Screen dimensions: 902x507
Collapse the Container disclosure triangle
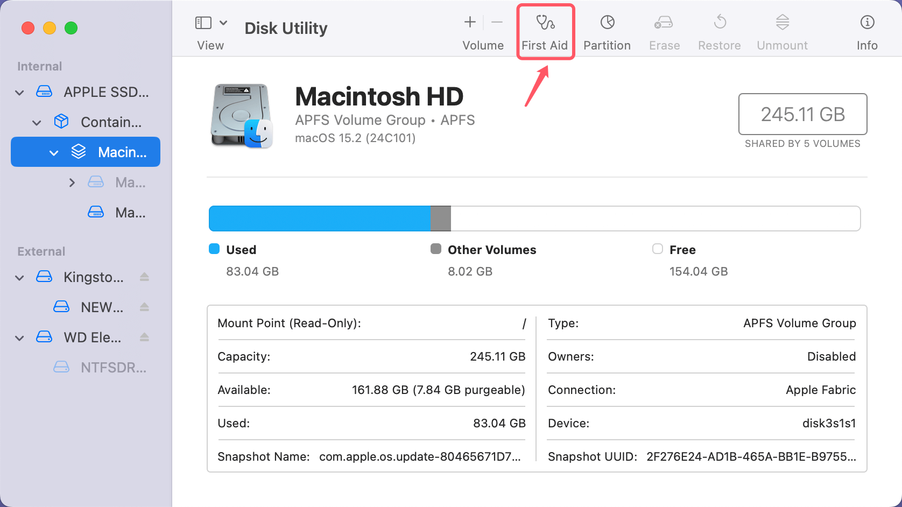(x=37, y=122)
